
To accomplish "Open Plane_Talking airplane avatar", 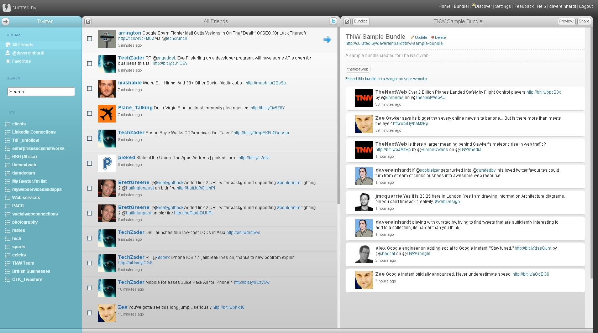I will (x=107, y=114).
